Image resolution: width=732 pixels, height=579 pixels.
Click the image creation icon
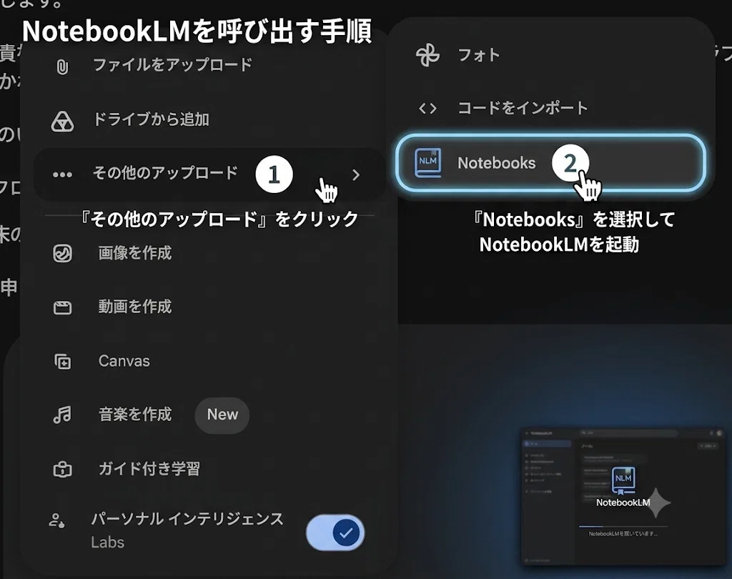click(x=62, y=254)
